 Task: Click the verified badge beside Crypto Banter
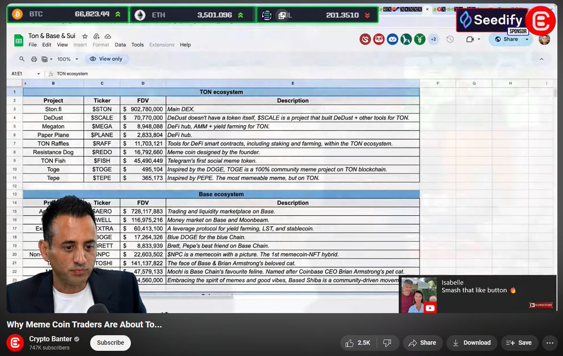click(76, 339)
